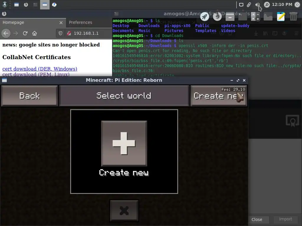The width and height of the screenshot is (302, 226).
Task: Click Create new button beside Select world
Action: tap(219, 96)
